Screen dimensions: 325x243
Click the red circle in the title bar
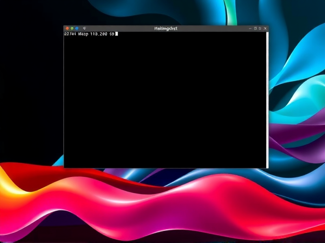(x=67, y=28)
